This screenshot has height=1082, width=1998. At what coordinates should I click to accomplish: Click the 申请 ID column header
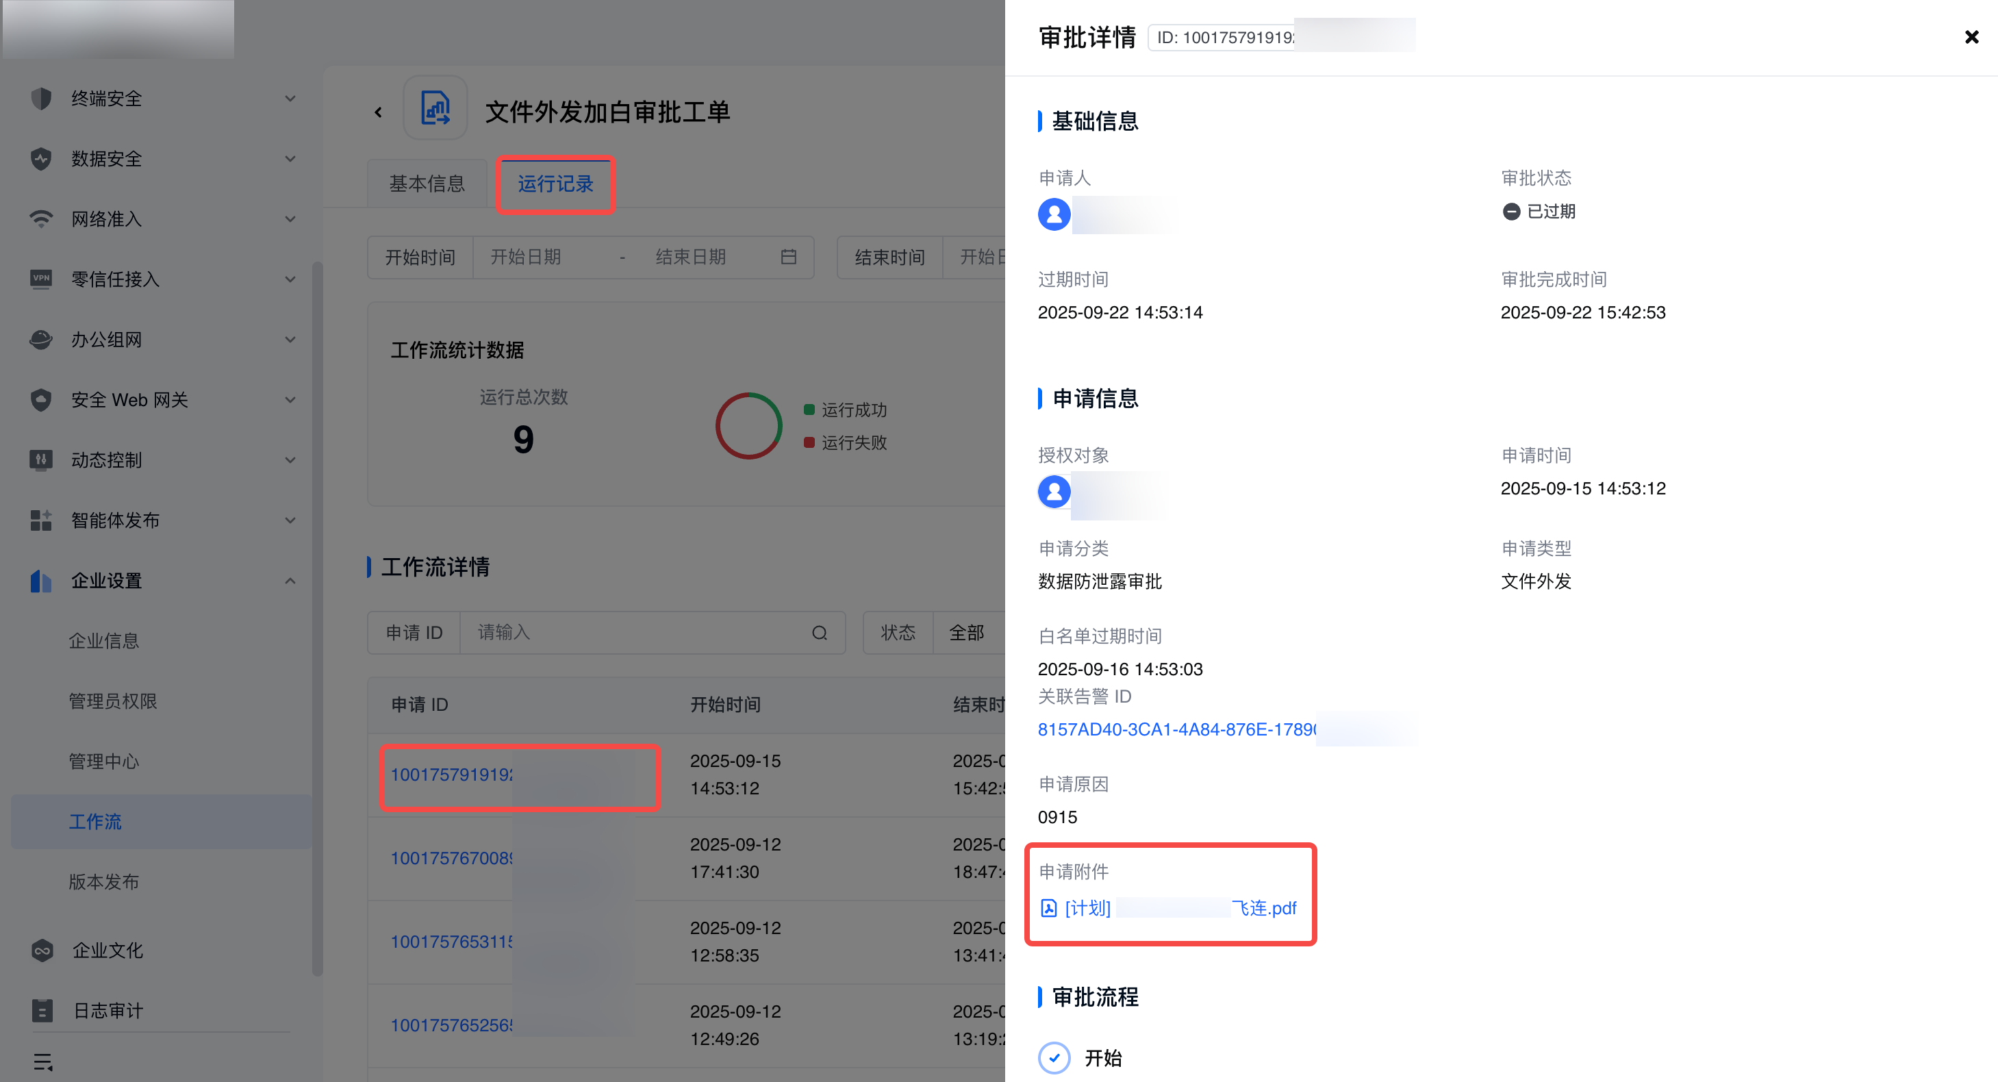click(420, 704)
